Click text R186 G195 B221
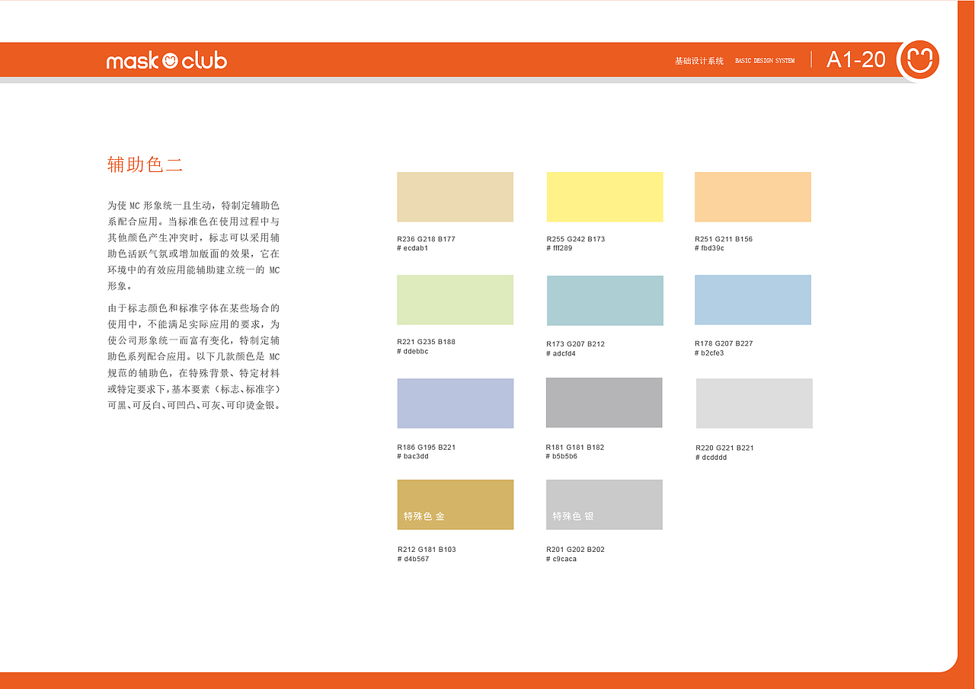Viewport: 975px width, 689px height. (427, 447)
